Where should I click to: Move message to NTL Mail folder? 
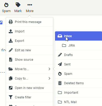tap(79, 102)
